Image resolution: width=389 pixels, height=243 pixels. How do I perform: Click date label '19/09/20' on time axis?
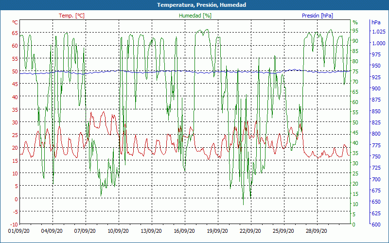coord(217,231)
